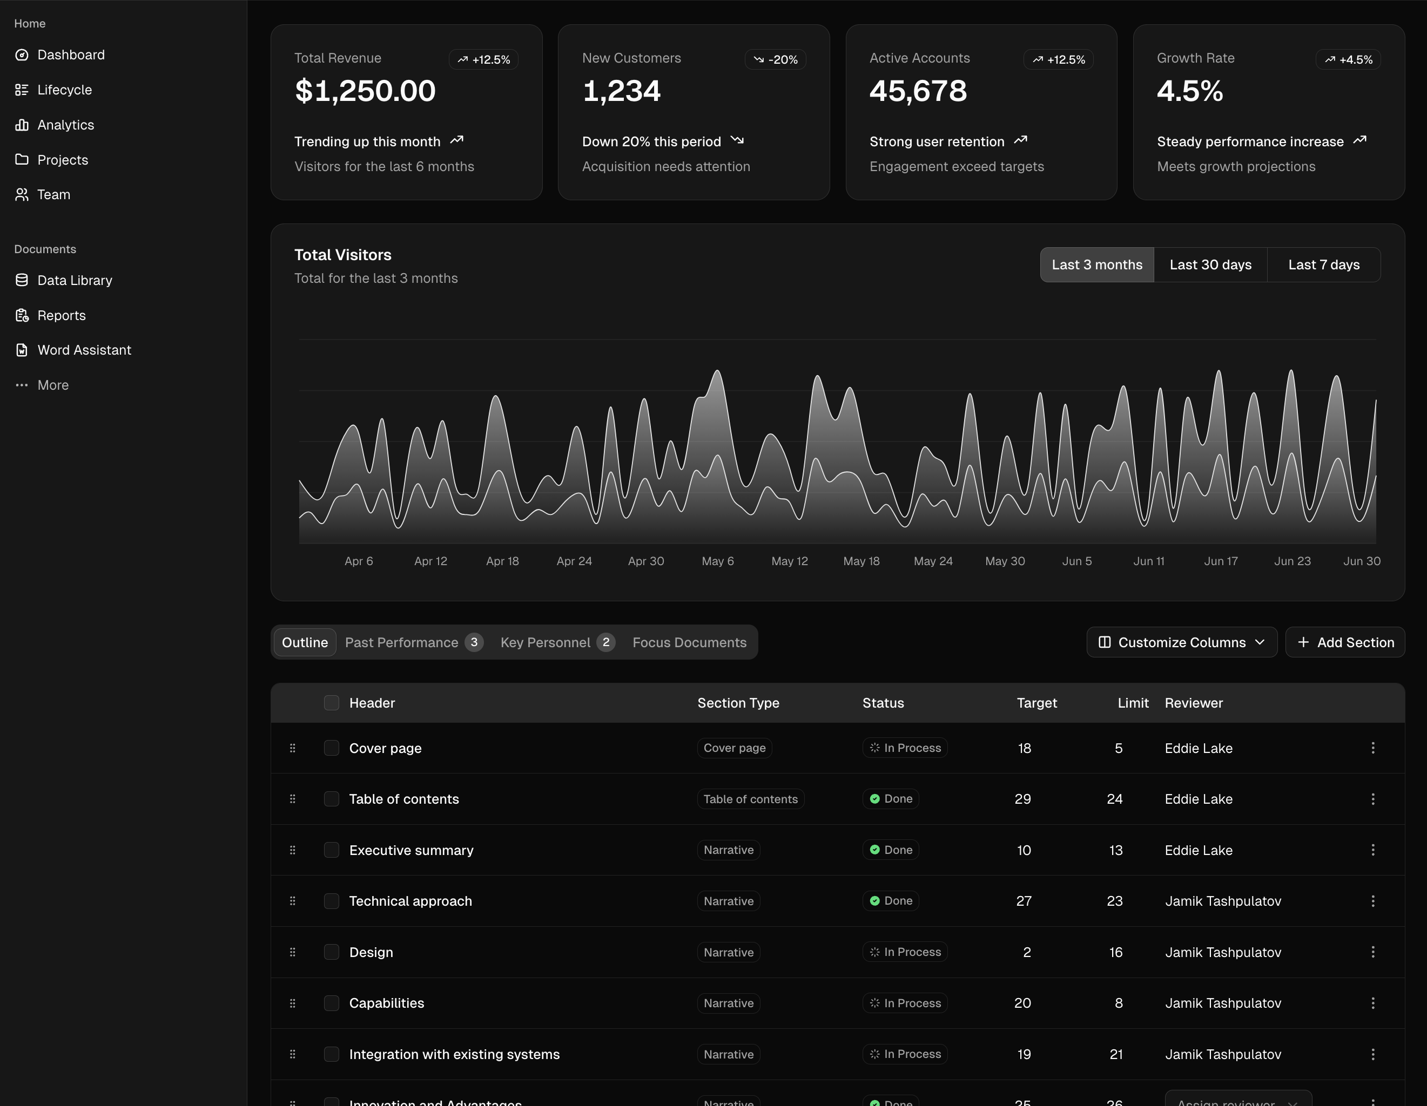Select the Design row checkbox
The height and width of the screenshot is (1106, 1427).
coord(331,952)
